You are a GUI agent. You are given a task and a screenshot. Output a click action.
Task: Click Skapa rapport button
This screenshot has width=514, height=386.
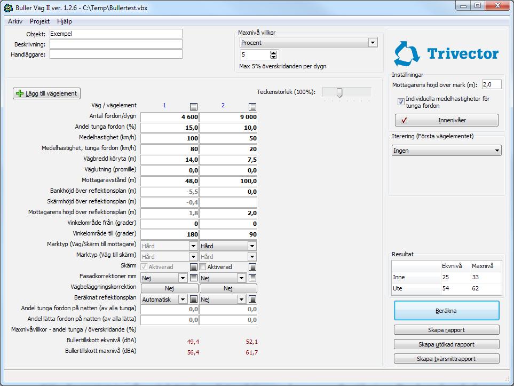coord(446,330)
